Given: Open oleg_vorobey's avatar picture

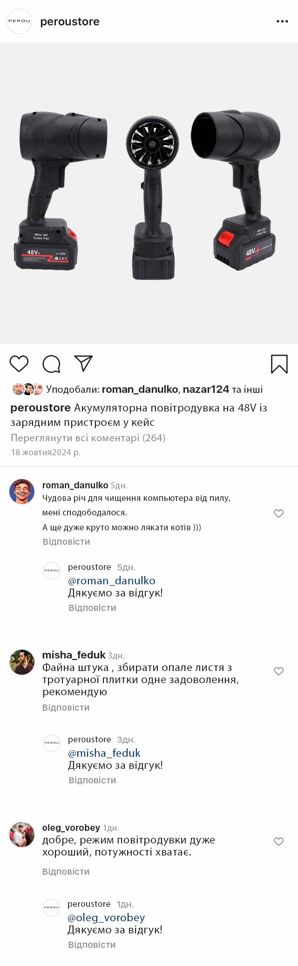Looking at the screenshot, I should [22, 834].
